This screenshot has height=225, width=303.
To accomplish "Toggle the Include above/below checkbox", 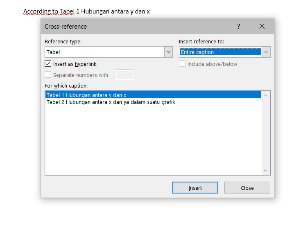I will [183, 64].
